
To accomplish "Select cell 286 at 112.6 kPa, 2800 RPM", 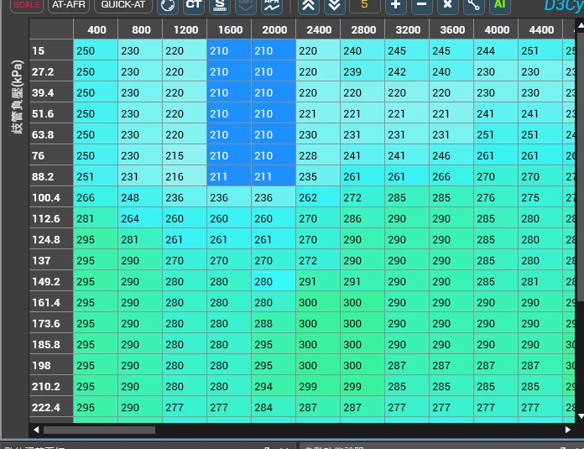I will click(x=362, y=218).
